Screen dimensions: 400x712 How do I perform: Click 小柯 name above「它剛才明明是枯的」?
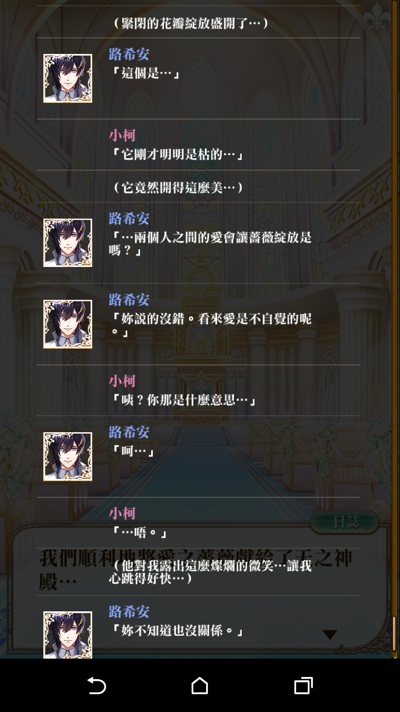[x=122, y=135]
